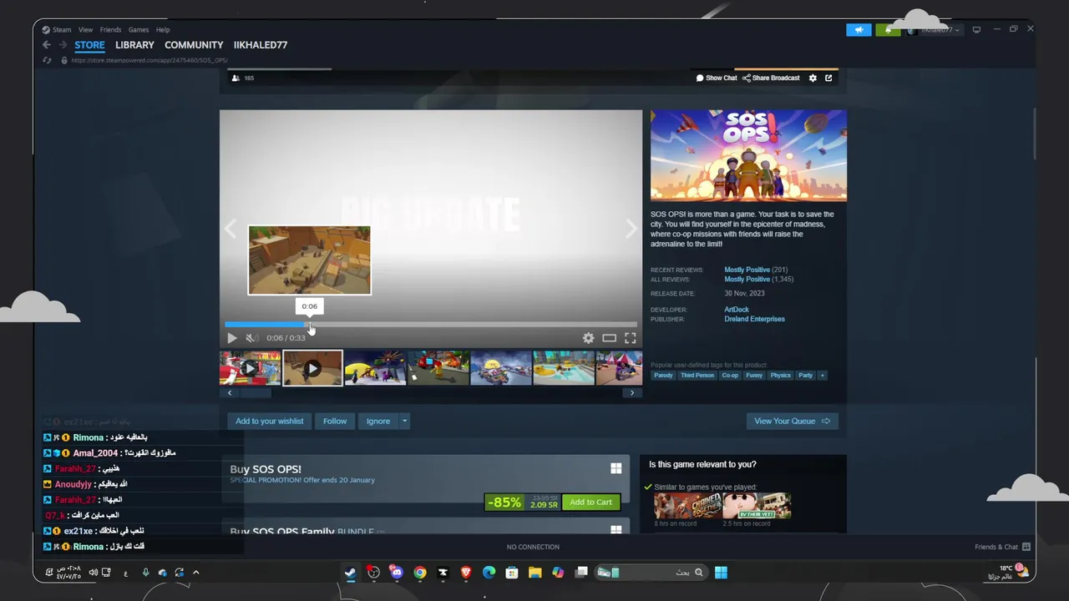Reload the store page
Screen dimensions: 1069x601
(47, 60)
